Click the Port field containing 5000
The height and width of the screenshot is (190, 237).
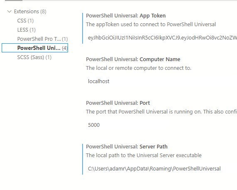tap(161, 125)
